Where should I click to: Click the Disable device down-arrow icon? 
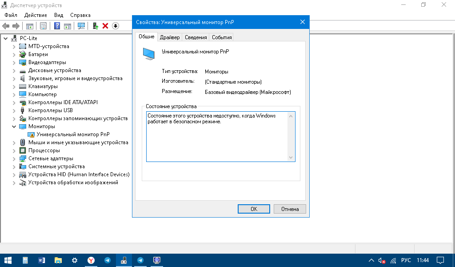(x=116, y=26)
